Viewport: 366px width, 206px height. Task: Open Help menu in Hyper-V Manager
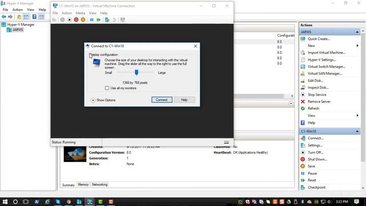click(42, 10)
